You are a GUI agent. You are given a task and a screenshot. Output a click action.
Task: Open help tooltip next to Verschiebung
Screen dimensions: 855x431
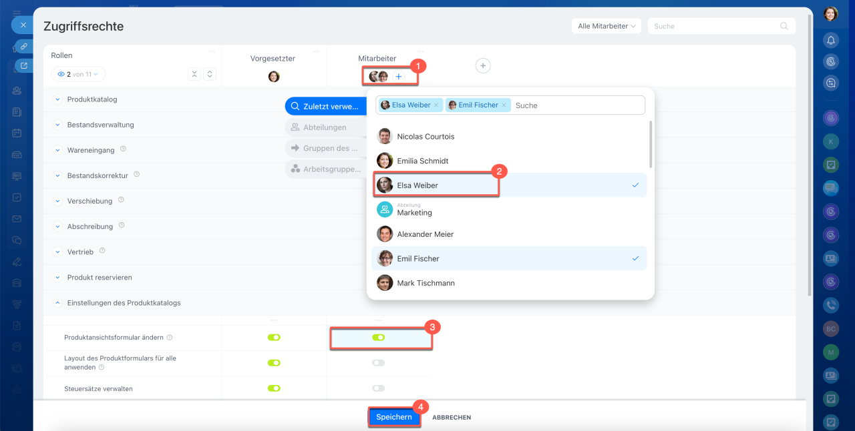pyautogui.click(x=121, y=199)
